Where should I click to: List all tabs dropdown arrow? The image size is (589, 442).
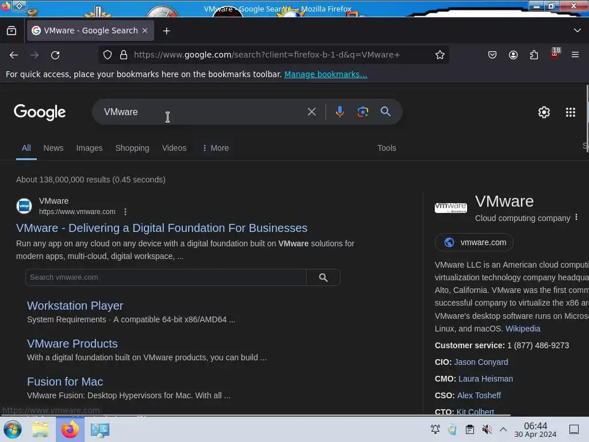click(x=577, y=31)
